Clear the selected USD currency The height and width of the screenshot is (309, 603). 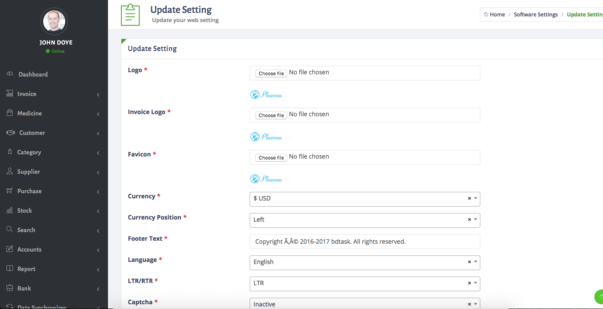(x=469, y=198)
